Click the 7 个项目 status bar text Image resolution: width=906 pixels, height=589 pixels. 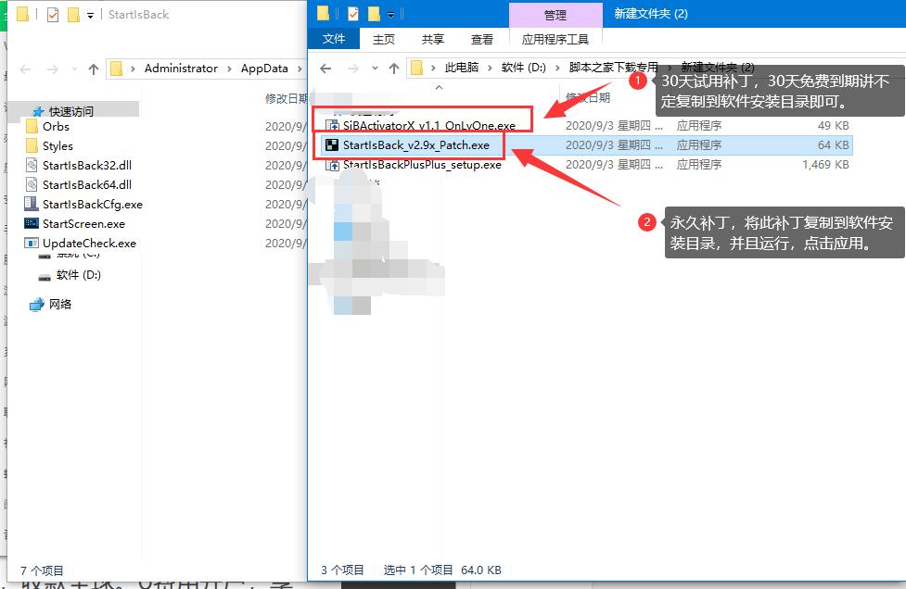coord(42,570)
